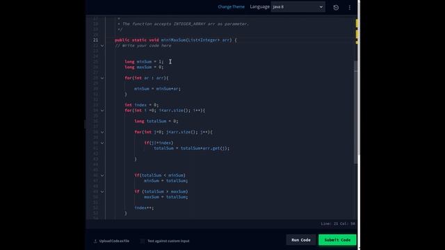Viewport: 445px width, 250px height.
Task: Click the Run Code button
Action: click(301, 240)
